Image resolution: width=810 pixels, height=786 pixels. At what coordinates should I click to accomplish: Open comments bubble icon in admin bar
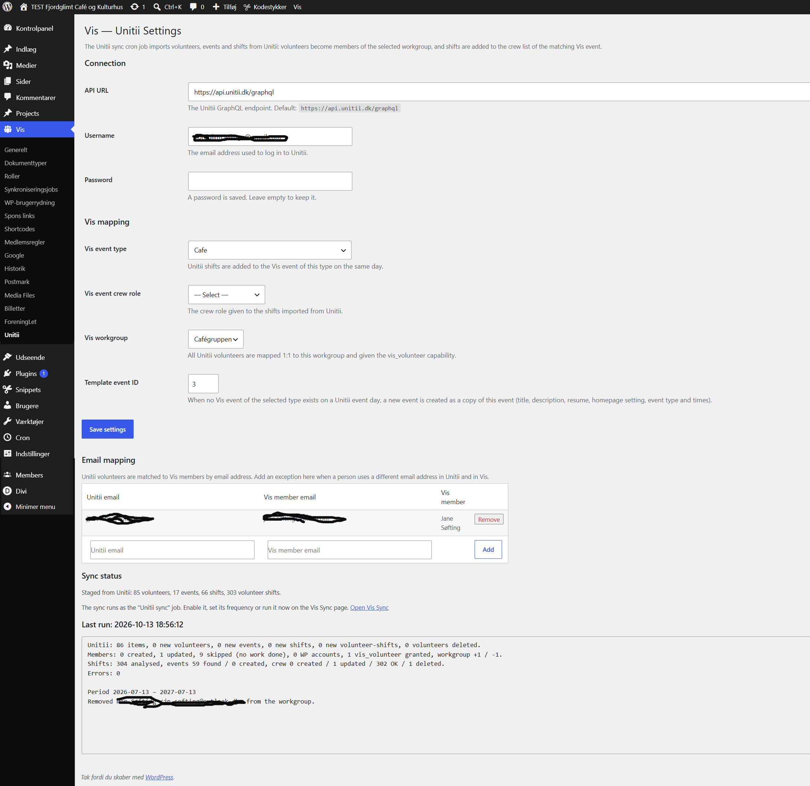click(x=193, y=7)
